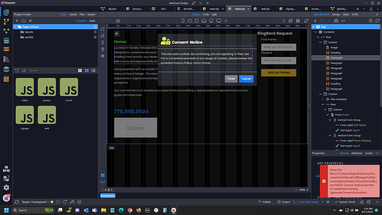This screenshot has height=215, width=382.
Task: Refresh design view icon in top toolbar
Action: click(x=306, y=21)
